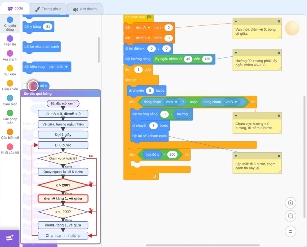Collapse the 'Hướng 90 = sang phải' comment
This screenshot has width=307, height=247.
tap(236, 53)
